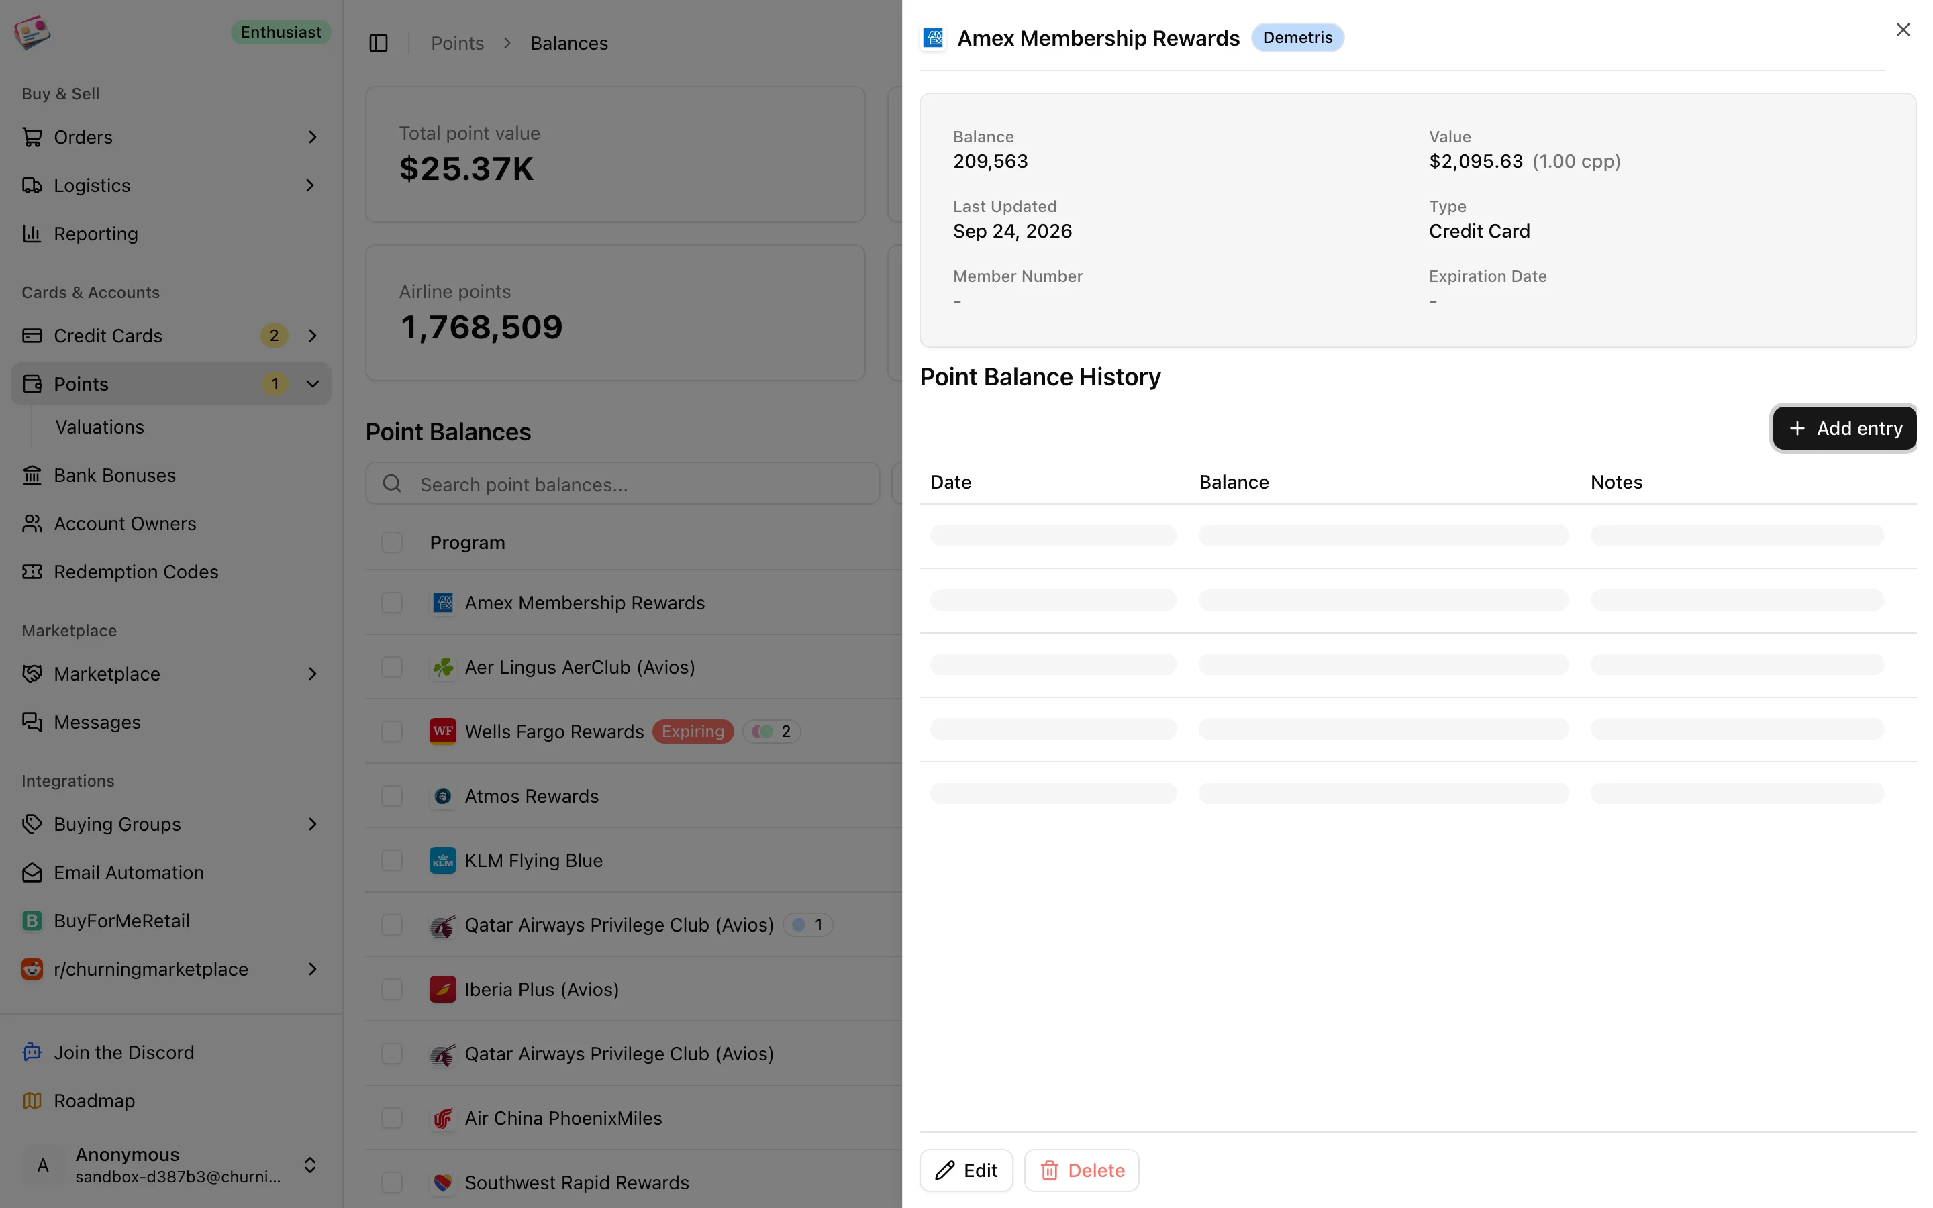Tick the Amex Membership Rewards row checkbox
Viewport: 1933px width, 1208px height.
391,603
